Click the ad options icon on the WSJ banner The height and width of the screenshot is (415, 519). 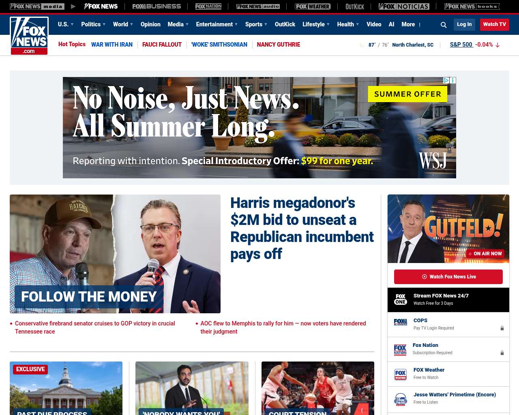click(x=453, y=80)
